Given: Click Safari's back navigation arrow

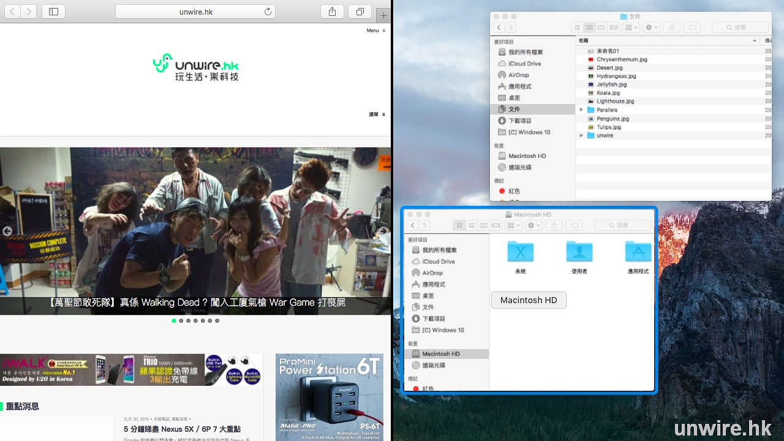Looking at the screenshot, I should [12, 12].
